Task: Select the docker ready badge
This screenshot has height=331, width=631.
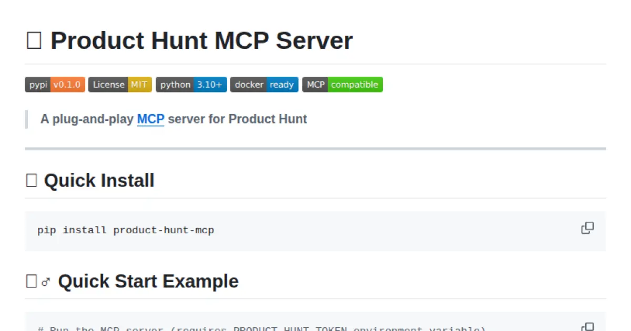Action: pyautogui.click(x=264, y=85)
